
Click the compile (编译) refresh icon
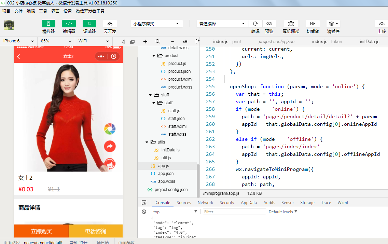coord(255,24)
